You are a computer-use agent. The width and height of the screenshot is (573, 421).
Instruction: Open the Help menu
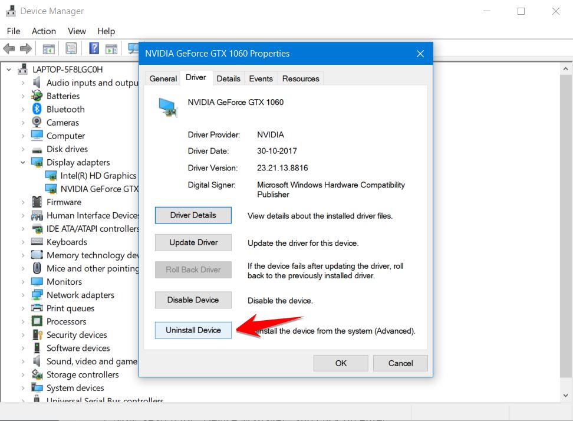pos(106,31)
